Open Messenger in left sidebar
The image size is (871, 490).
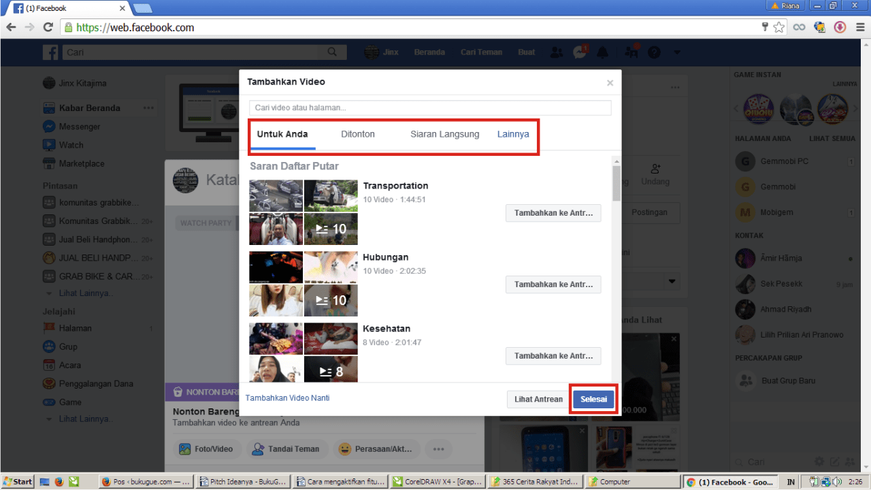(71, 127)
